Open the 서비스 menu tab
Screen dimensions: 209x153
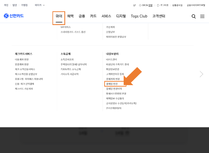(x=106, y=16)
